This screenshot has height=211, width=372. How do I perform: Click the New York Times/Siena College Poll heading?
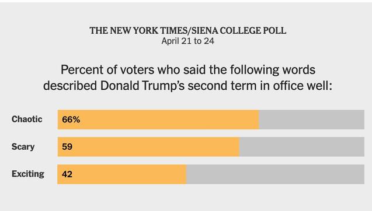click(187, 31)
